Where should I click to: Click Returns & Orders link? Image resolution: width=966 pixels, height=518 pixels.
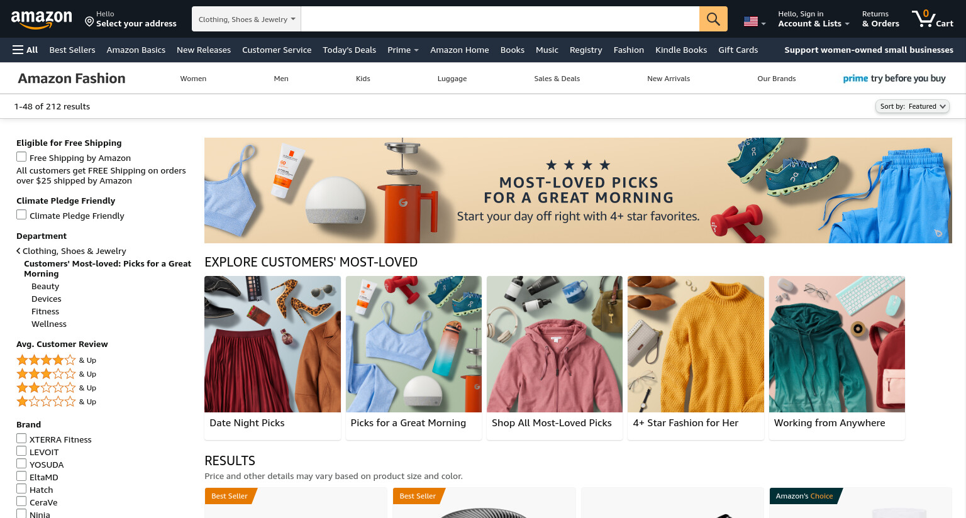tap(880, 19)
